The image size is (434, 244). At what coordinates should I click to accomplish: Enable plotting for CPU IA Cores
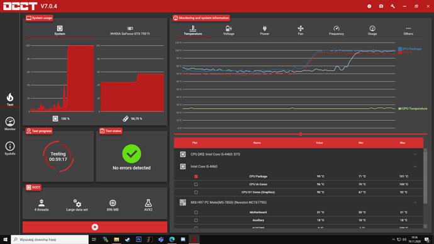click(x=196, y=184)
